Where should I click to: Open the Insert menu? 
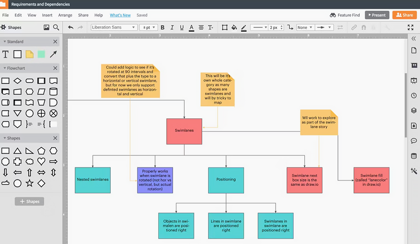47,15
